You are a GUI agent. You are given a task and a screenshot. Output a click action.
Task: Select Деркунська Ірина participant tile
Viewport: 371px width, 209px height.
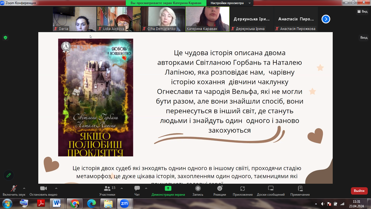(252, 19)
